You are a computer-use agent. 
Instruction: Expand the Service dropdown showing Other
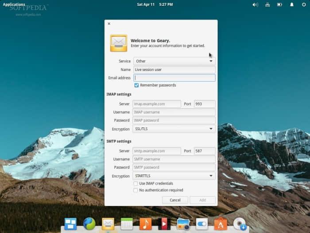tap(174, 61)
